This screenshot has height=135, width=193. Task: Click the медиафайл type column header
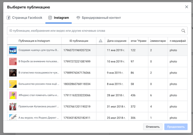pos(178,41)
